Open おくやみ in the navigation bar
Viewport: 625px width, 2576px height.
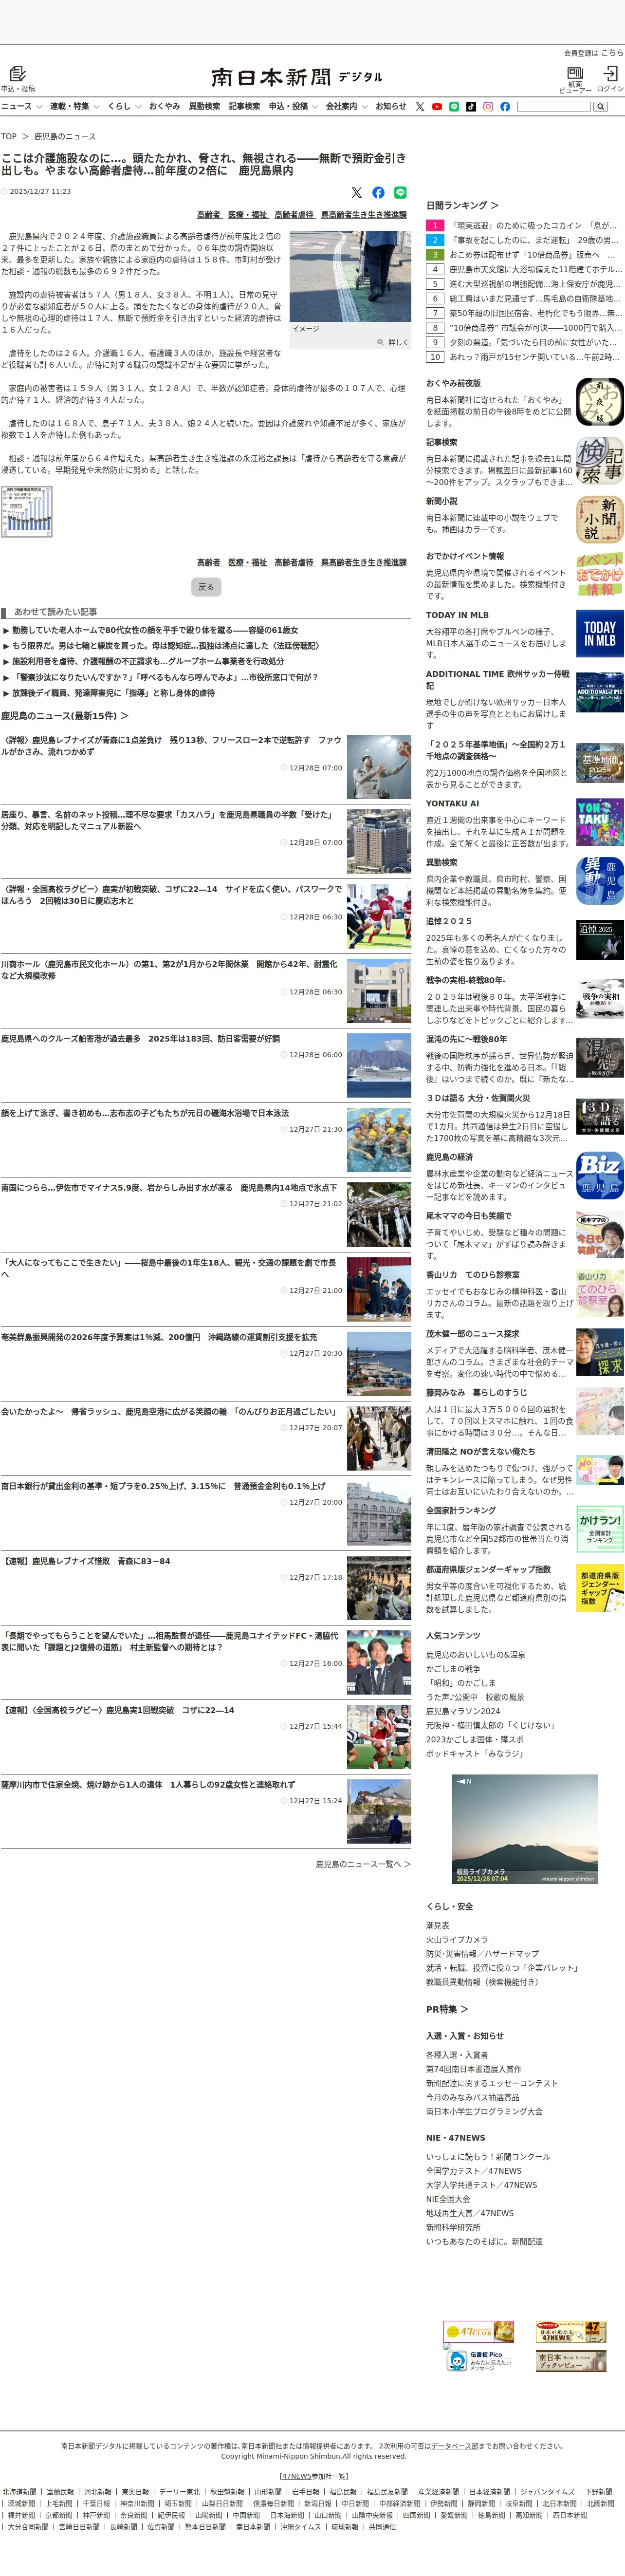[165, 106]
